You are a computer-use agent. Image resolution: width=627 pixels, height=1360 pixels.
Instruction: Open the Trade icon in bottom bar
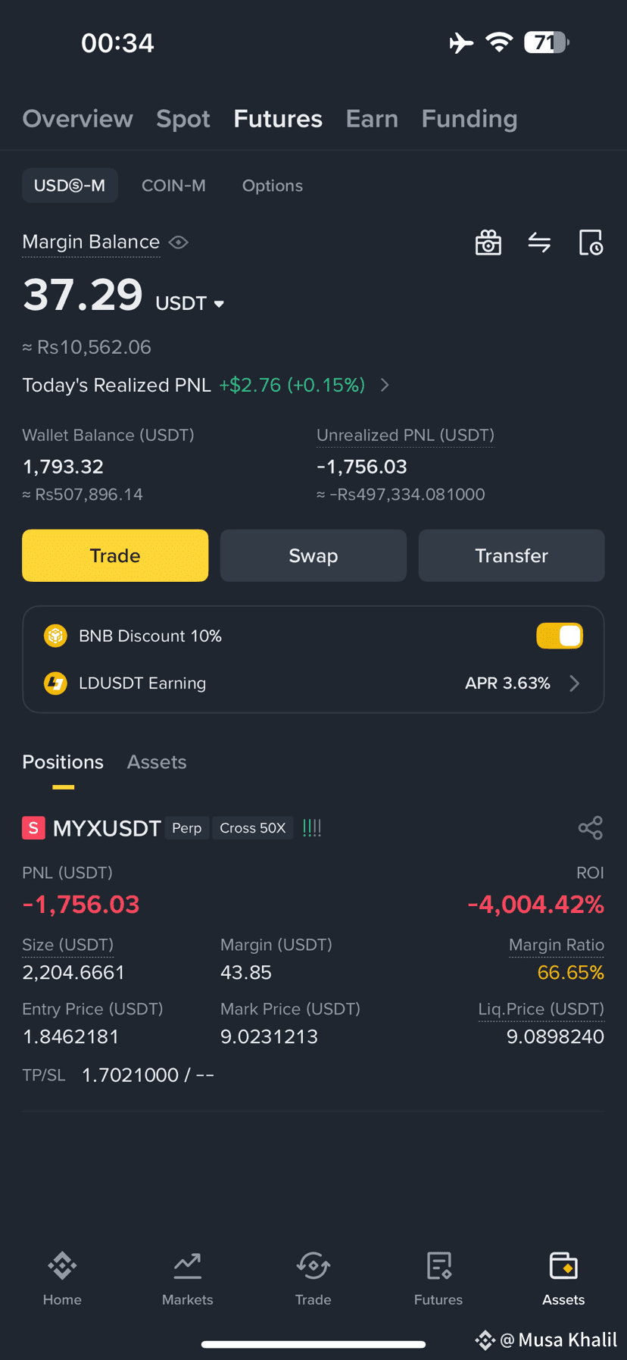click(x=313, y=1278)
